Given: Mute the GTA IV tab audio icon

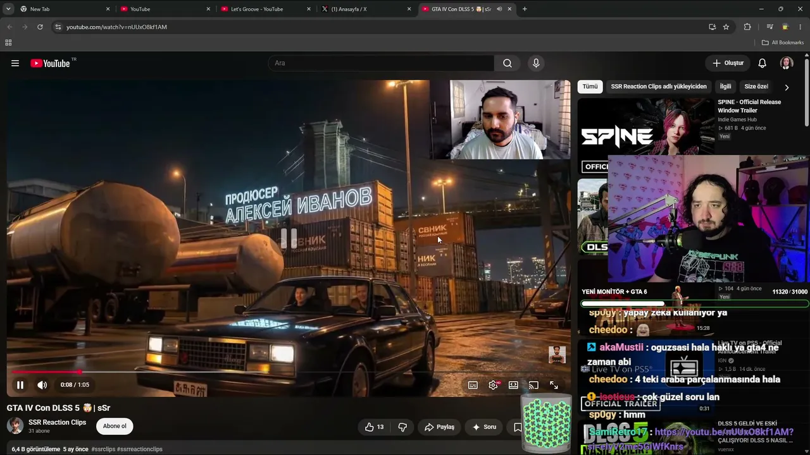Looking at the screenshot, I should [499, 9].
